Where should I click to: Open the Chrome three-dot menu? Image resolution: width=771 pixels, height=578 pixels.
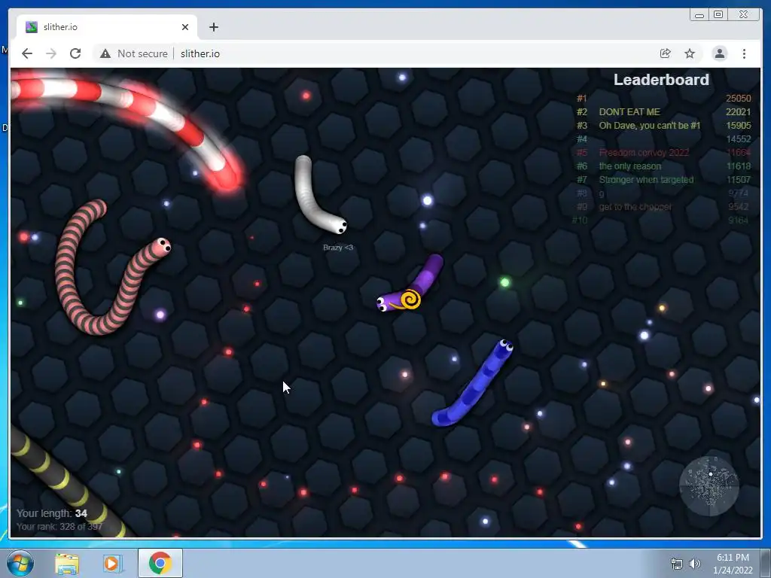(744, 53)
